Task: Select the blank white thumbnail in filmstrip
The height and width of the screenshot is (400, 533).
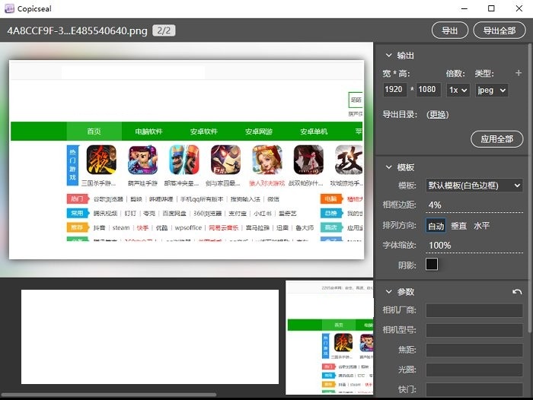Action: click(x=149, y=337)
